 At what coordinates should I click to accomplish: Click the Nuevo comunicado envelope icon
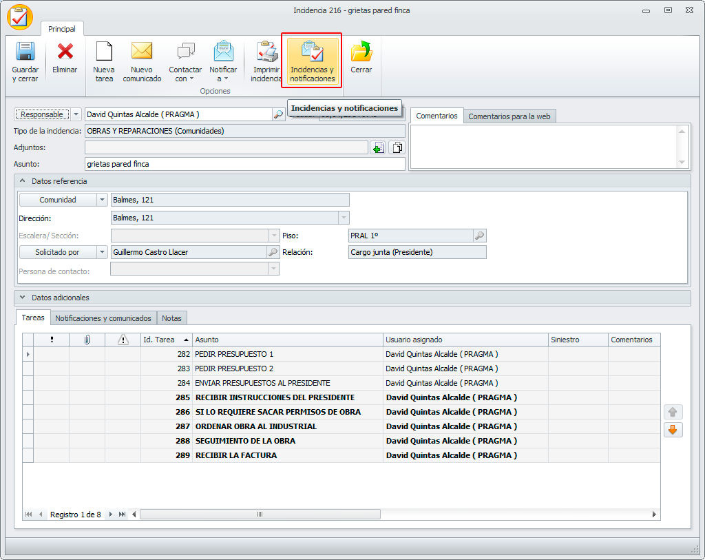pyautogui.click(x=142, y=52)
